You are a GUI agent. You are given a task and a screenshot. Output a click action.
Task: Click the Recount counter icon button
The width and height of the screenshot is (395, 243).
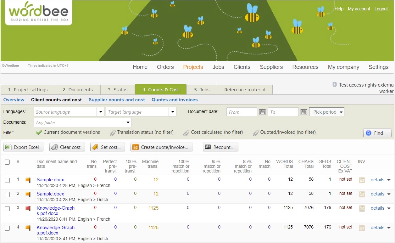click(x=209, y=147)
